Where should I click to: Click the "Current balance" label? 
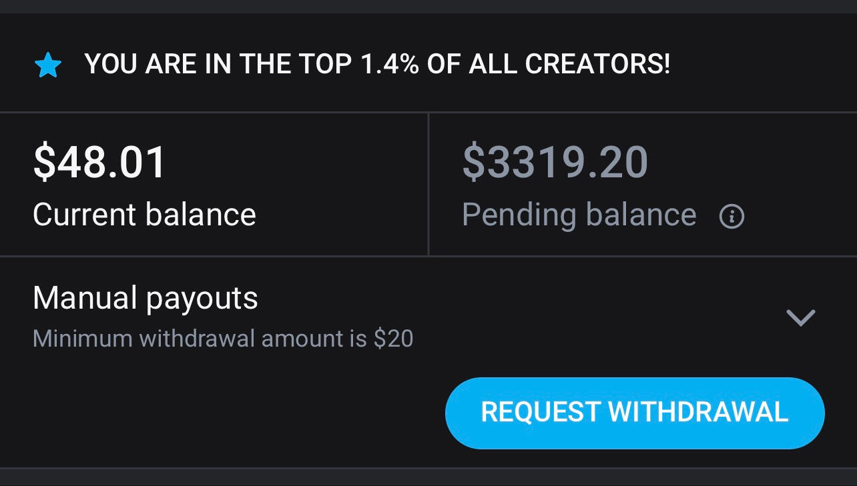pyautogui.click(x=144, y=215)
